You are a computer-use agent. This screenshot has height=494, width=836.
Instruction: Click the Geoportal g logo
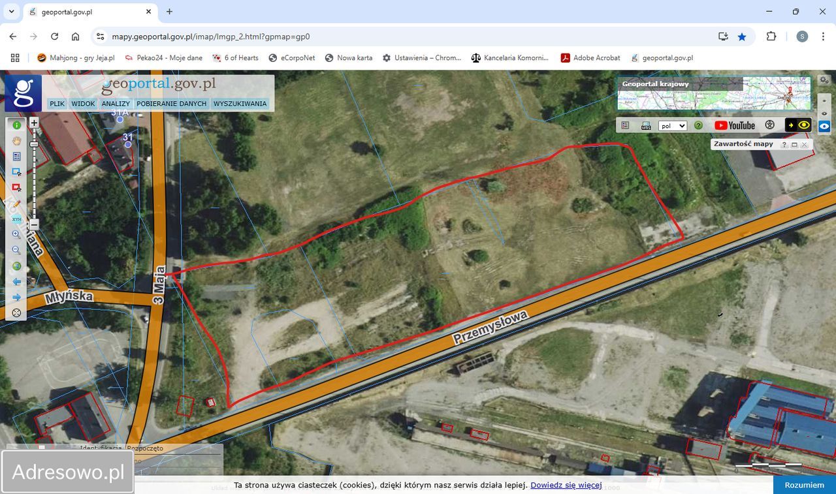pos(24,93)
